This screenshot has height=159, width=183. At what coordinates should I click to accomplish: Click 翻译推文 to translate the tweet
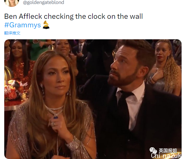12,33
